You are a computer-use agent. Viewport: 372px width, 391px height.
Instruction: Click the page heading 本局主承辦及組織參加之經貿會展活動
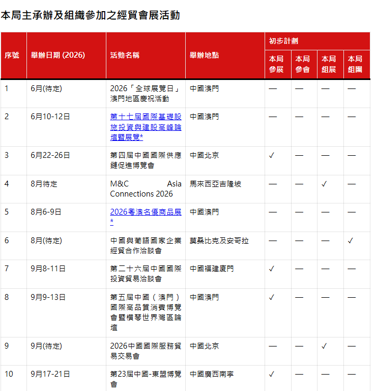tap(90, 15)
